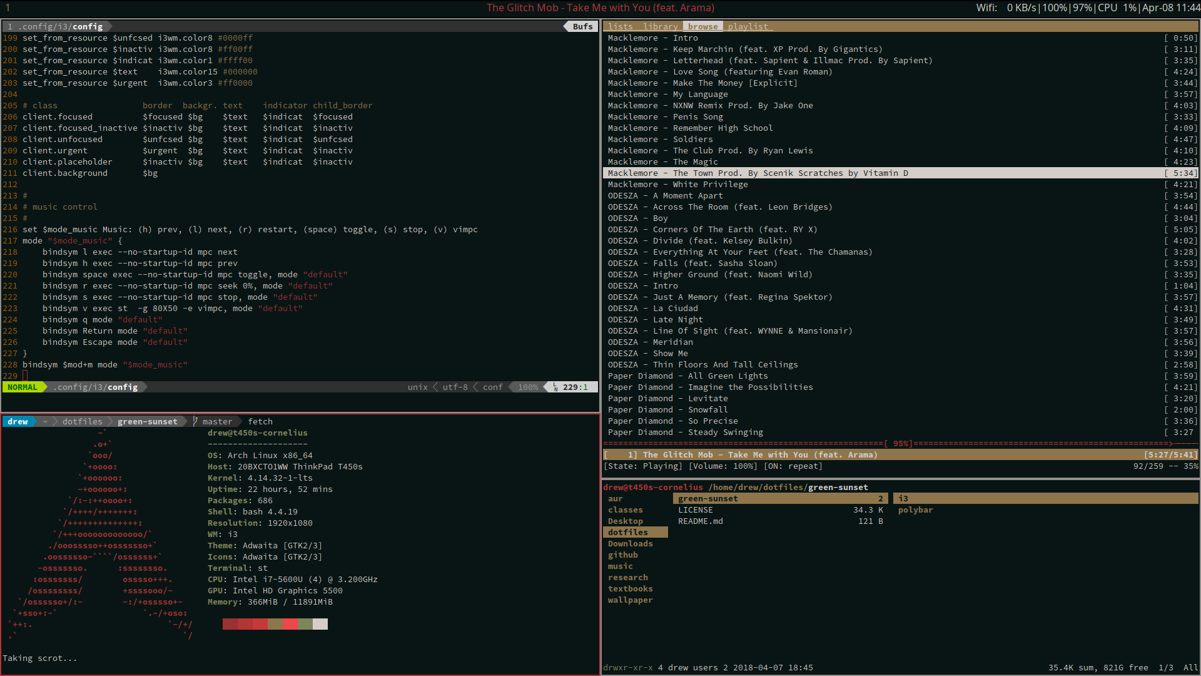Open the polybar folder in ranger preview
This screenshot has height=676, width=1201.
(x=915, y=510)
